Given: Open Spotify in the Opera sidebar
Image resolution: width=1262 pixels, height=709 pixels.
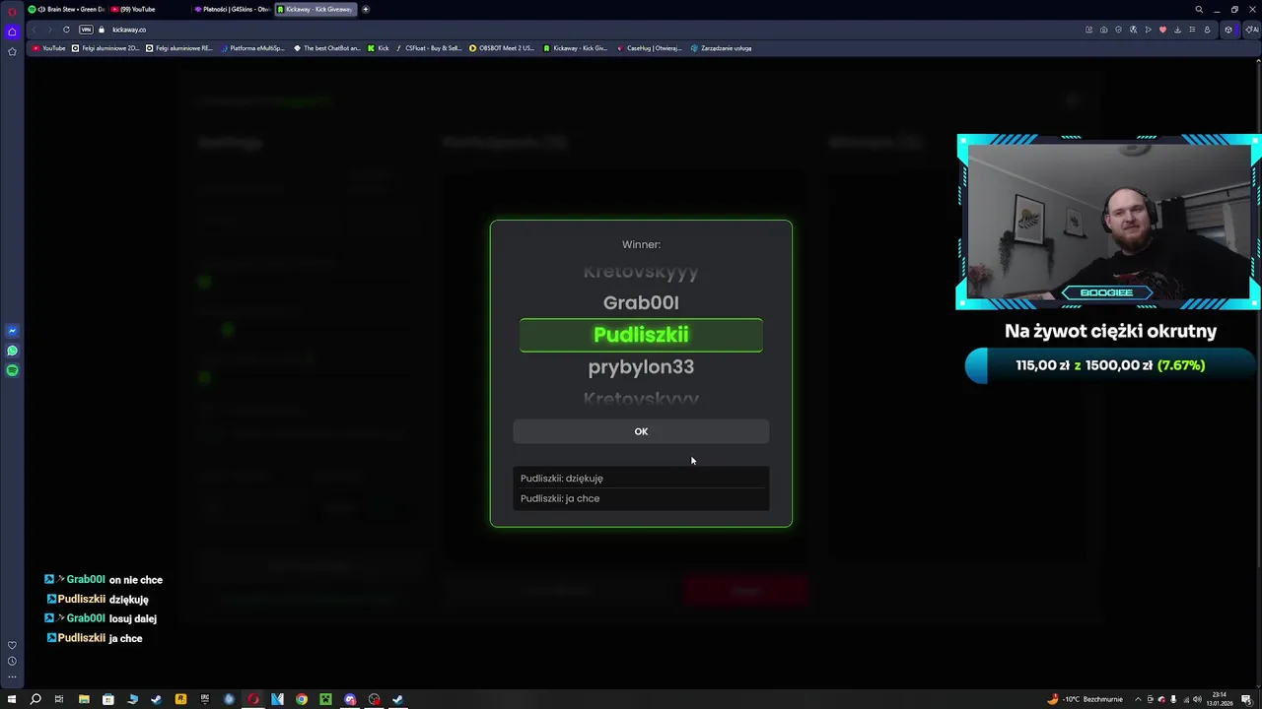Looking at the screenshot, I should coord(12,370).
